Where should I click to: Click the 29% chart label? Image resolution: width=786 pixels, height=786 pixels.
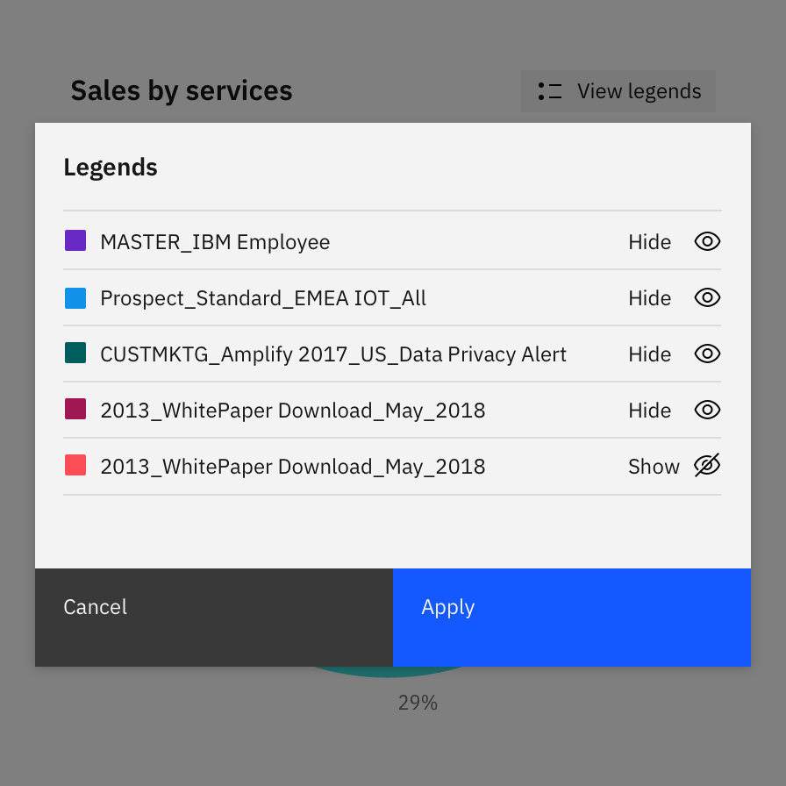tap(418, 703)
